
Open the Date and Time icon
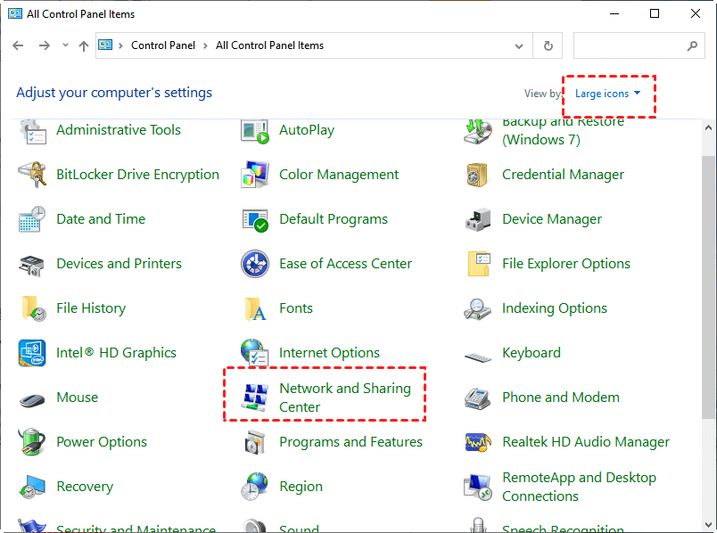[x=32, y=219]
